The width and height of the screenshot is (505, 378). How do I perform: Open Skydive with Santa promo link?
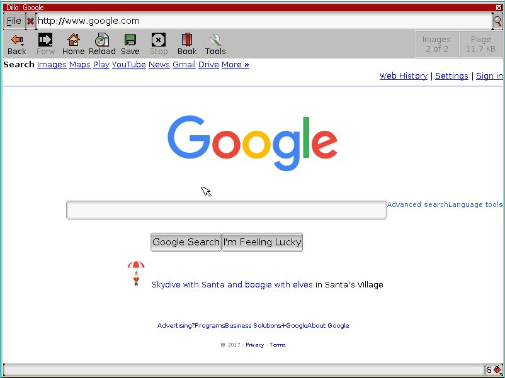pyautogui.click(x=232, y=285)
